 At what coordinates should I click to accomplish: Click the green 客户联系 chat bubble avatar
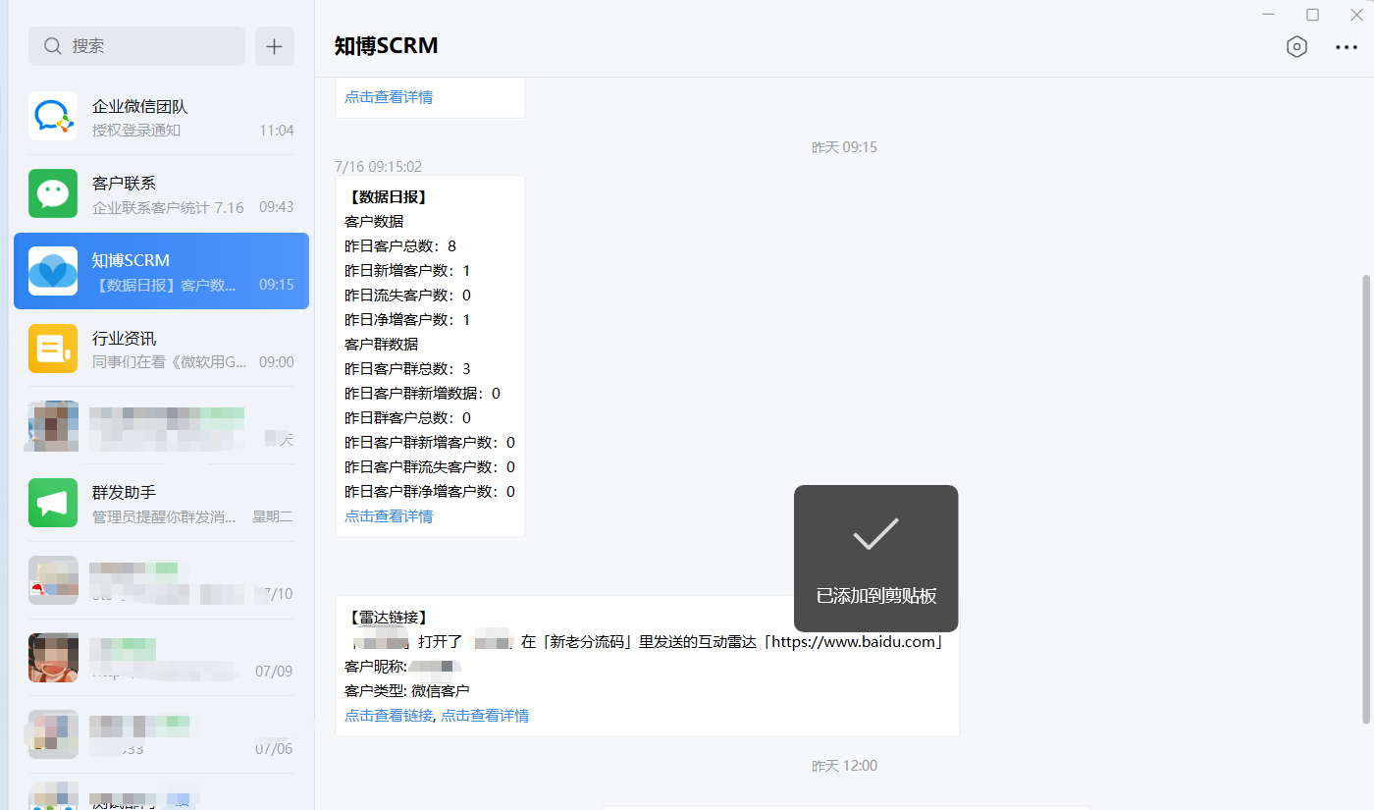[x=53, y=193]
